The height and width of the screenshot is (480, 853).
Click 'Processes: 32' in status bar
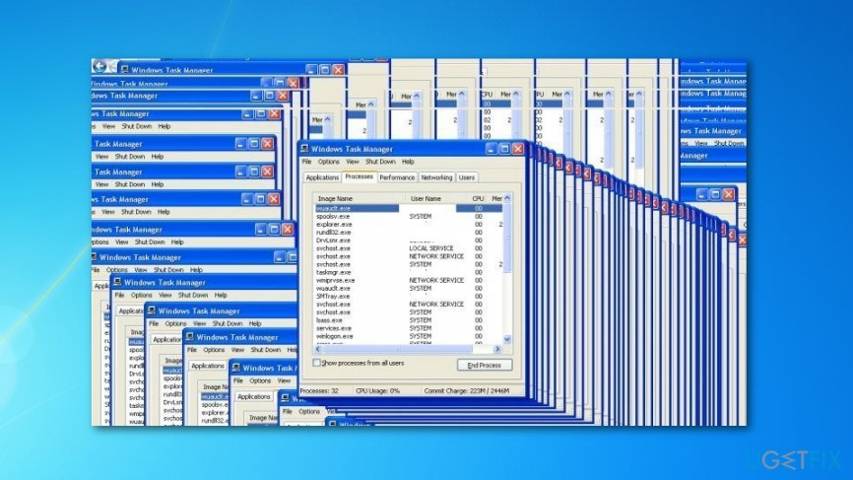(319, 390)
